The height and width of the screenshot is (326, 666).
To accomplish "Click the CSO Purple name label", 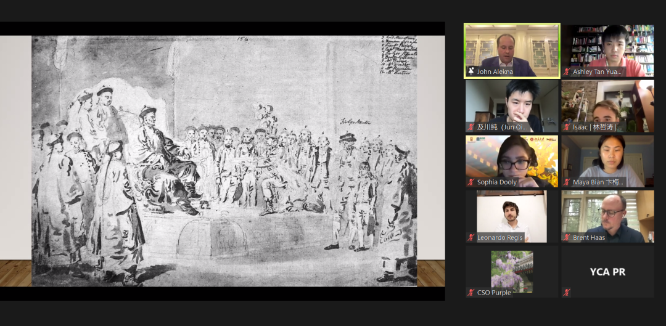I will pos(494,293).
